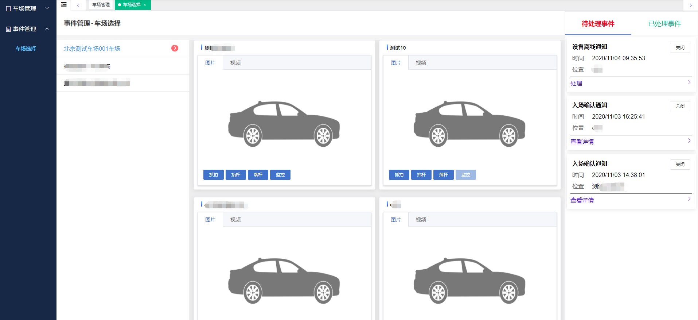Open 查看详情 arrow for 16:25:41 notice
698x320 pixels.
(x=689, y=141)
